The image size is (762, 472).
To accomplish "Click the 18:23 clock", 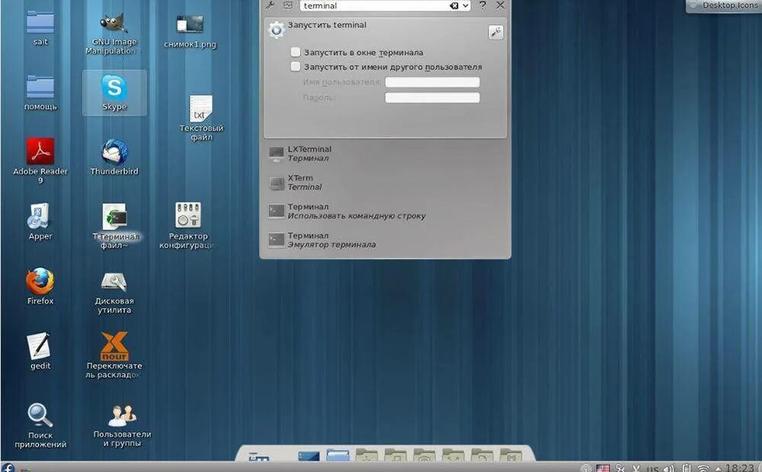I will 740,467.
